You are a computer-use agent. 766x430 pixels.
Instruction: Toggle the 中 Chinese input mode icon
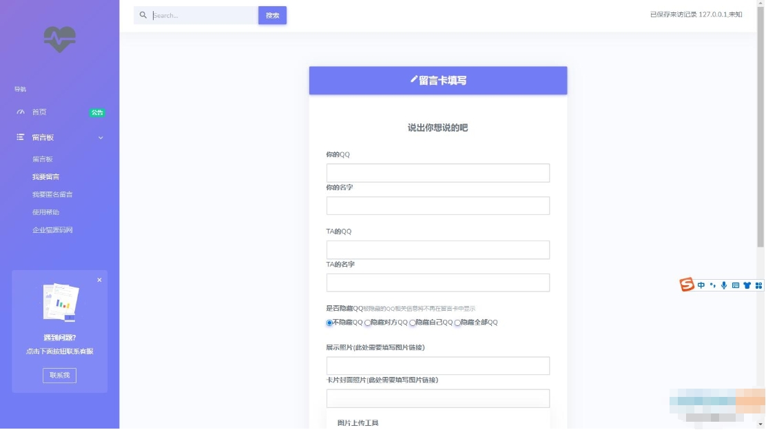coord(701,285)
